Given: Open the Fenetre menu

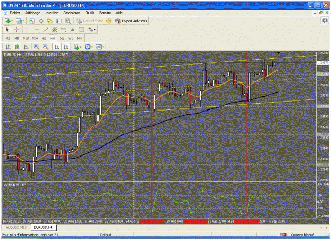Looking at the screenshot, I should point(105,13).
